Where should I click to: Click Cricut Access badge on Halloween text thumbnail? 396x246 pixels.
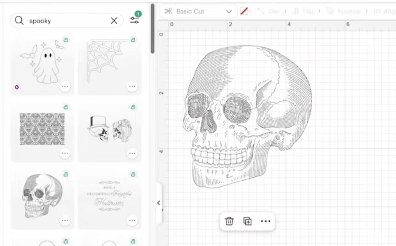point(133,174)
